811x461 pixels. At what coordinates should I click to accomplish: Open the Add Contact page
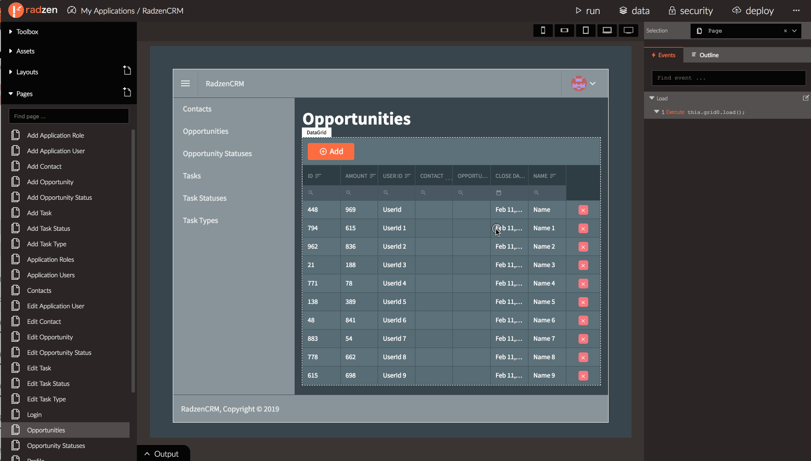point(44,166)
